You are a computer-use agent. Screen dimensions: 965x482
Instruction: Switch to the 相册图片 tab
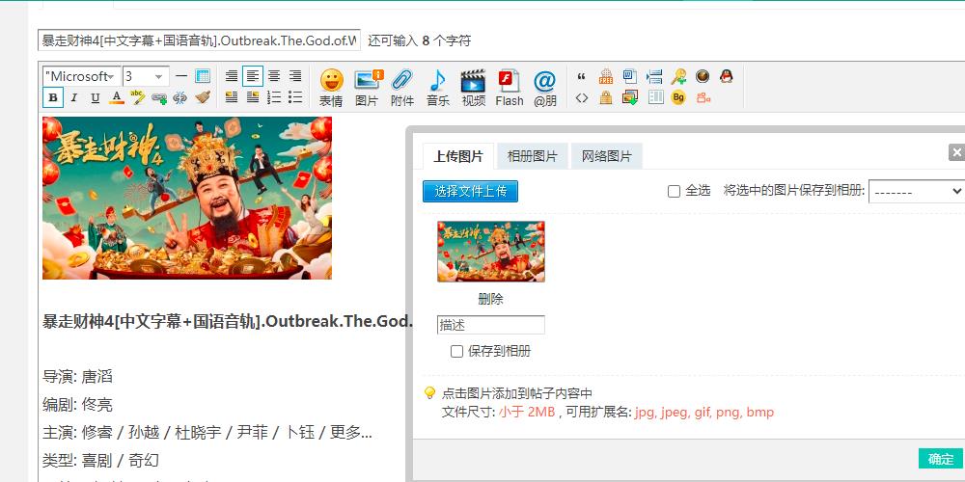pos(533,156)
